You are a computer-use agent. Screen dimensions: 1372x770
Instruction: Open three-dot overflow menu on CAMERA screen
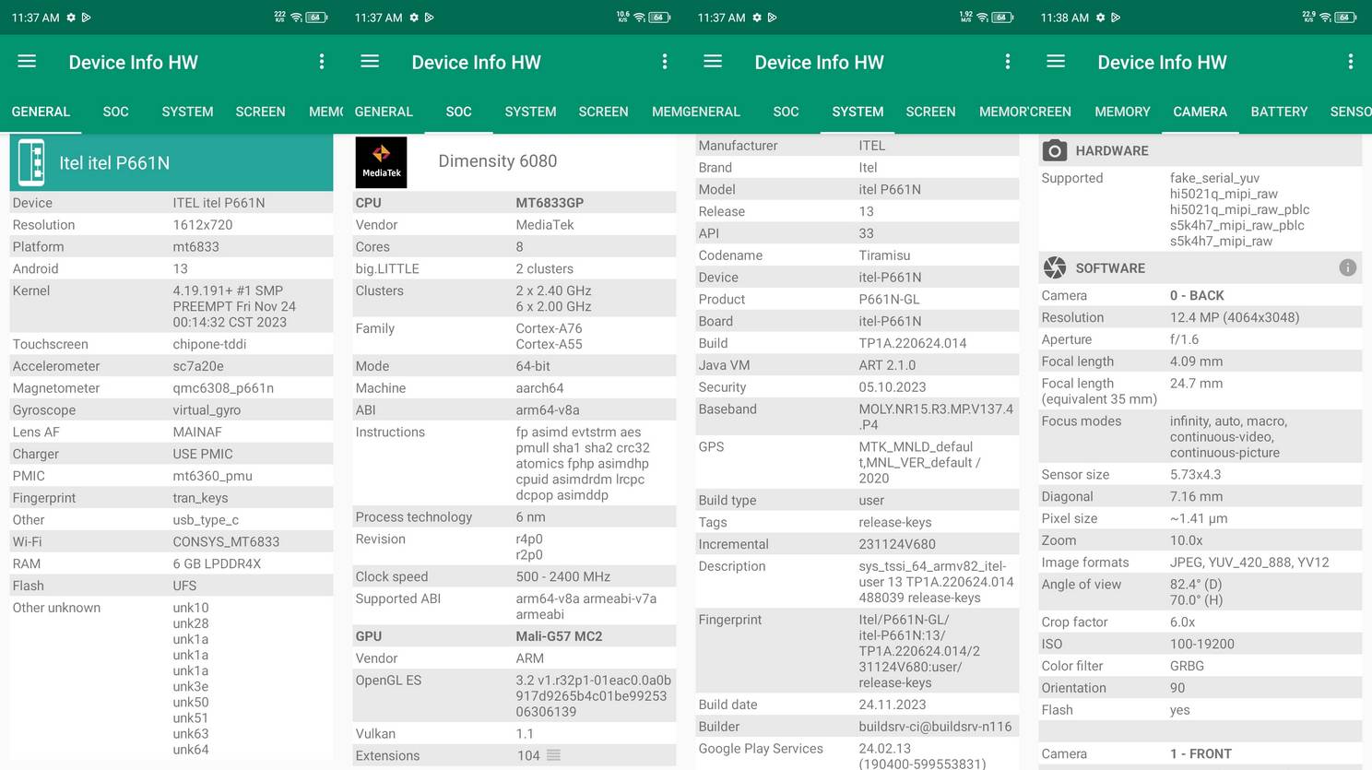tap(1351, 61)
